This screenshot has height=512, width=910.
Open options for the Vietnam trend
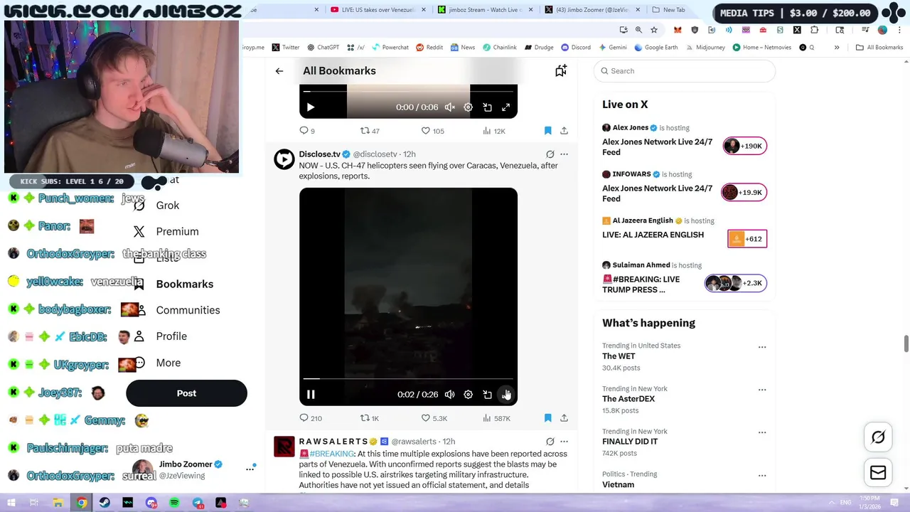(x=762, y=475)
